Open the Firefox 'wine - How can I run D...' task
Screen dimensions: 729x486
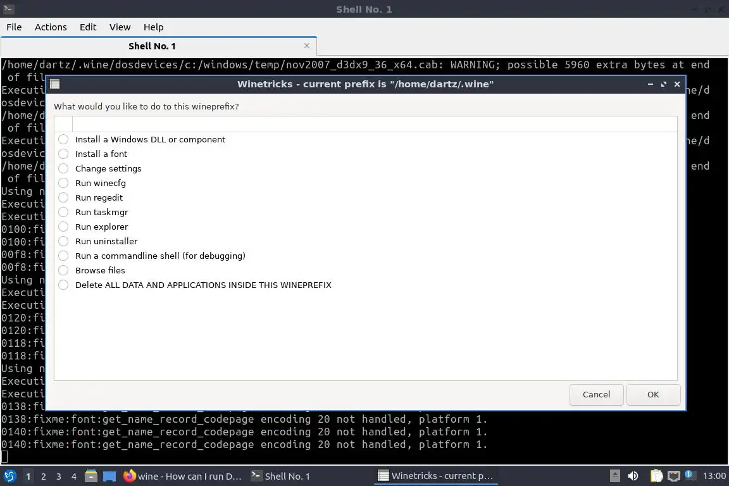tap(183, 477)
